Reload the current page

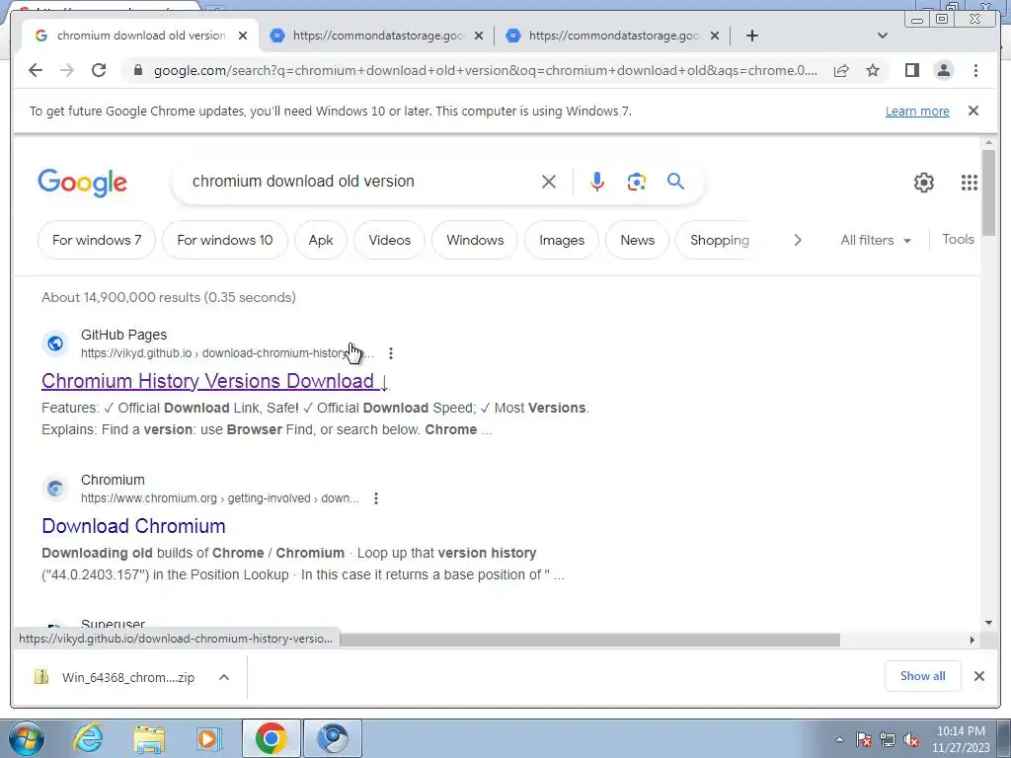pyautogui.click(x=99, y=70)
